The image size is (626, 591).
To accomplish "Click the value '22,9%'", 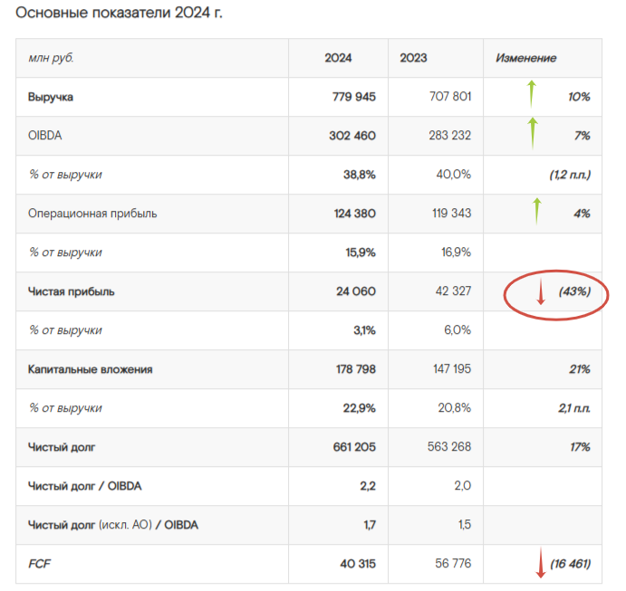I will [x=360, y=408].
